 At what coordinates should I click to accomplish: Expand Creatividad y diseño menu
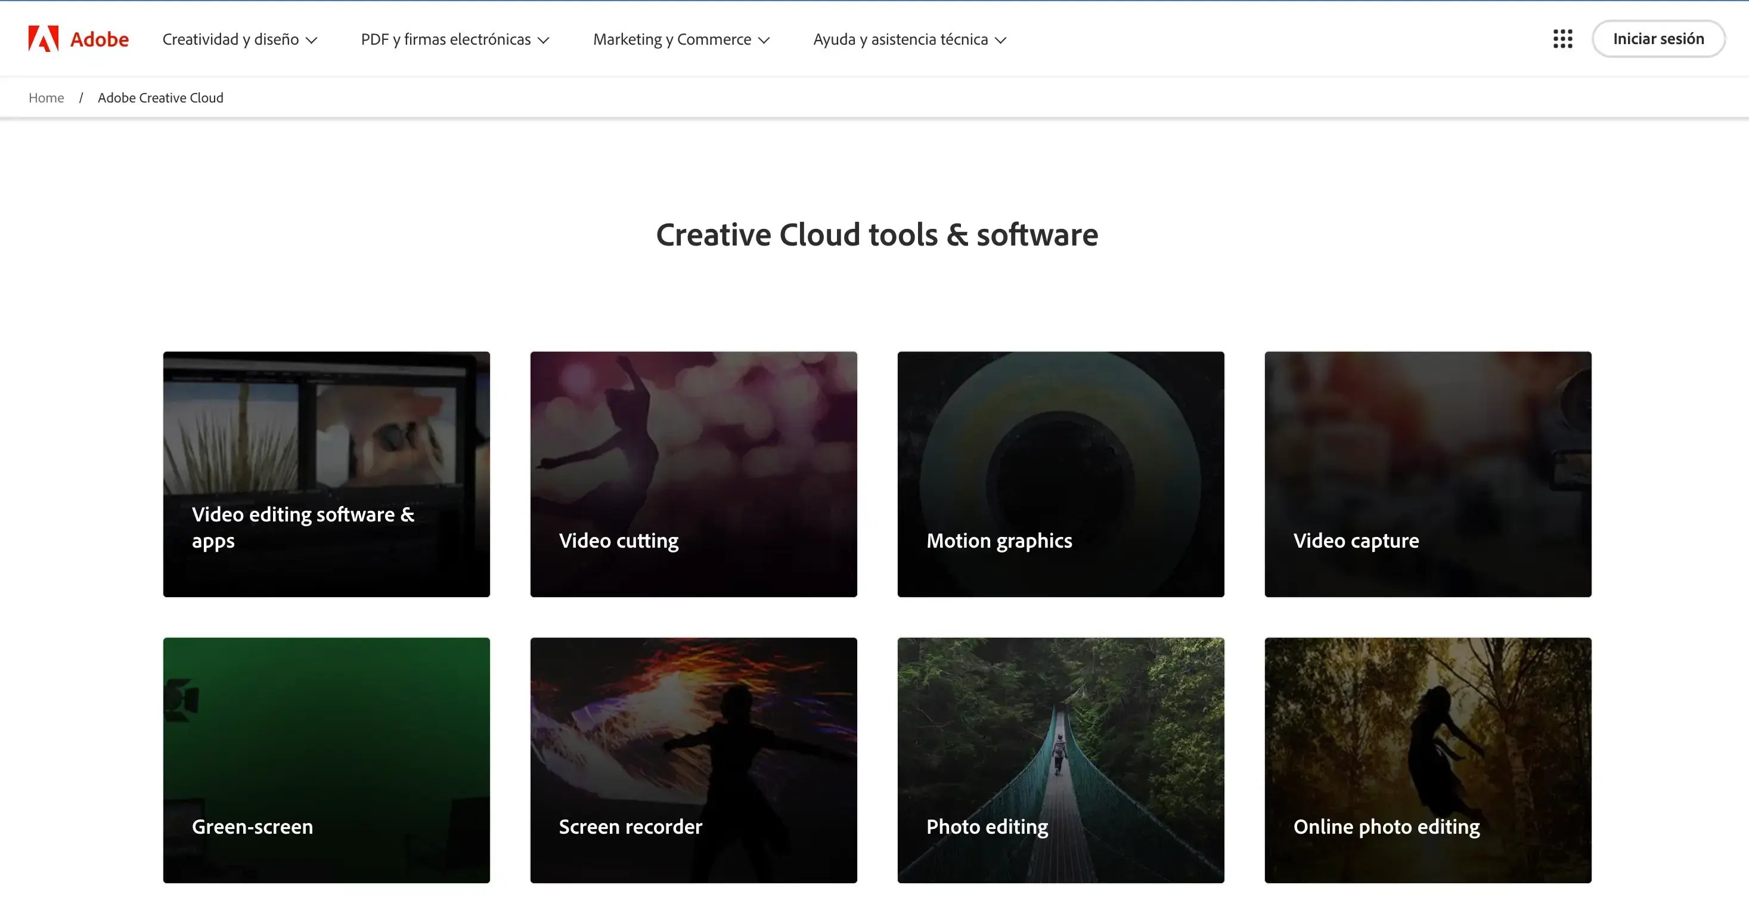pos(240,39)
